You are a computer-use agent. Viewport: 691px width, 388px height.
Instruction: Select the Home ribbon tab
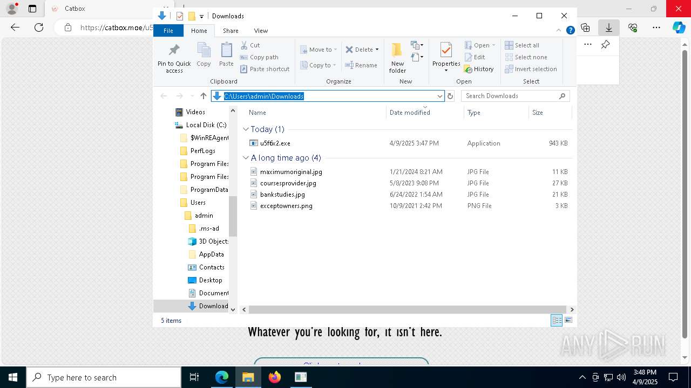pos(199,31)
